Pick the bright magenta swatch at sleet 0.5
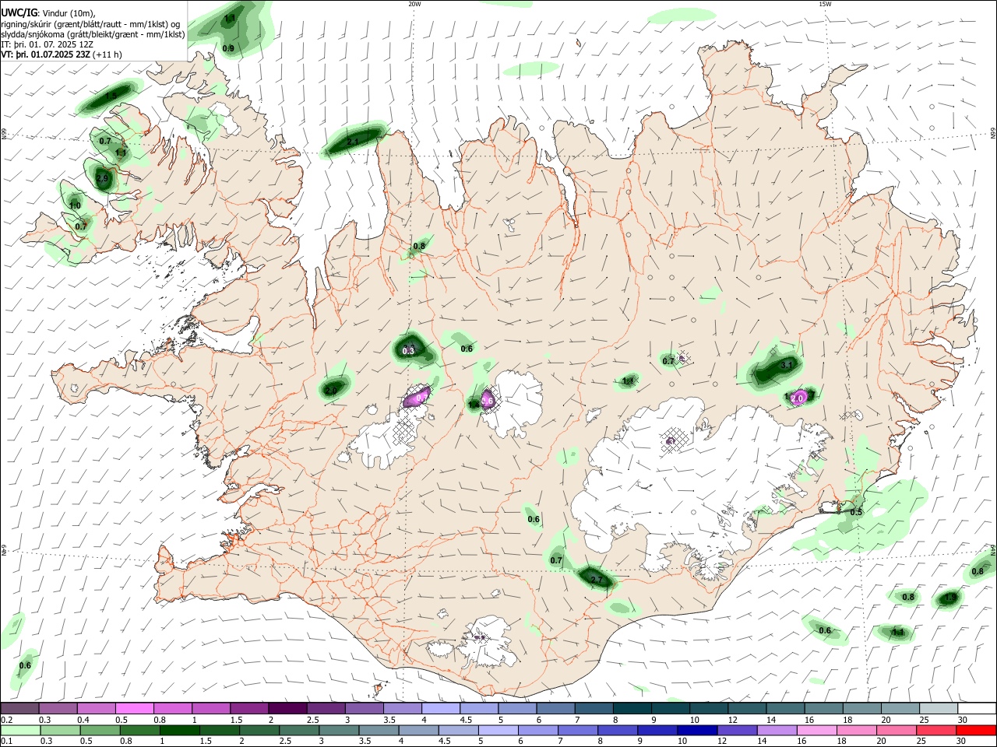This screenshot has height=747, width=997. click(x=135, y=708)
